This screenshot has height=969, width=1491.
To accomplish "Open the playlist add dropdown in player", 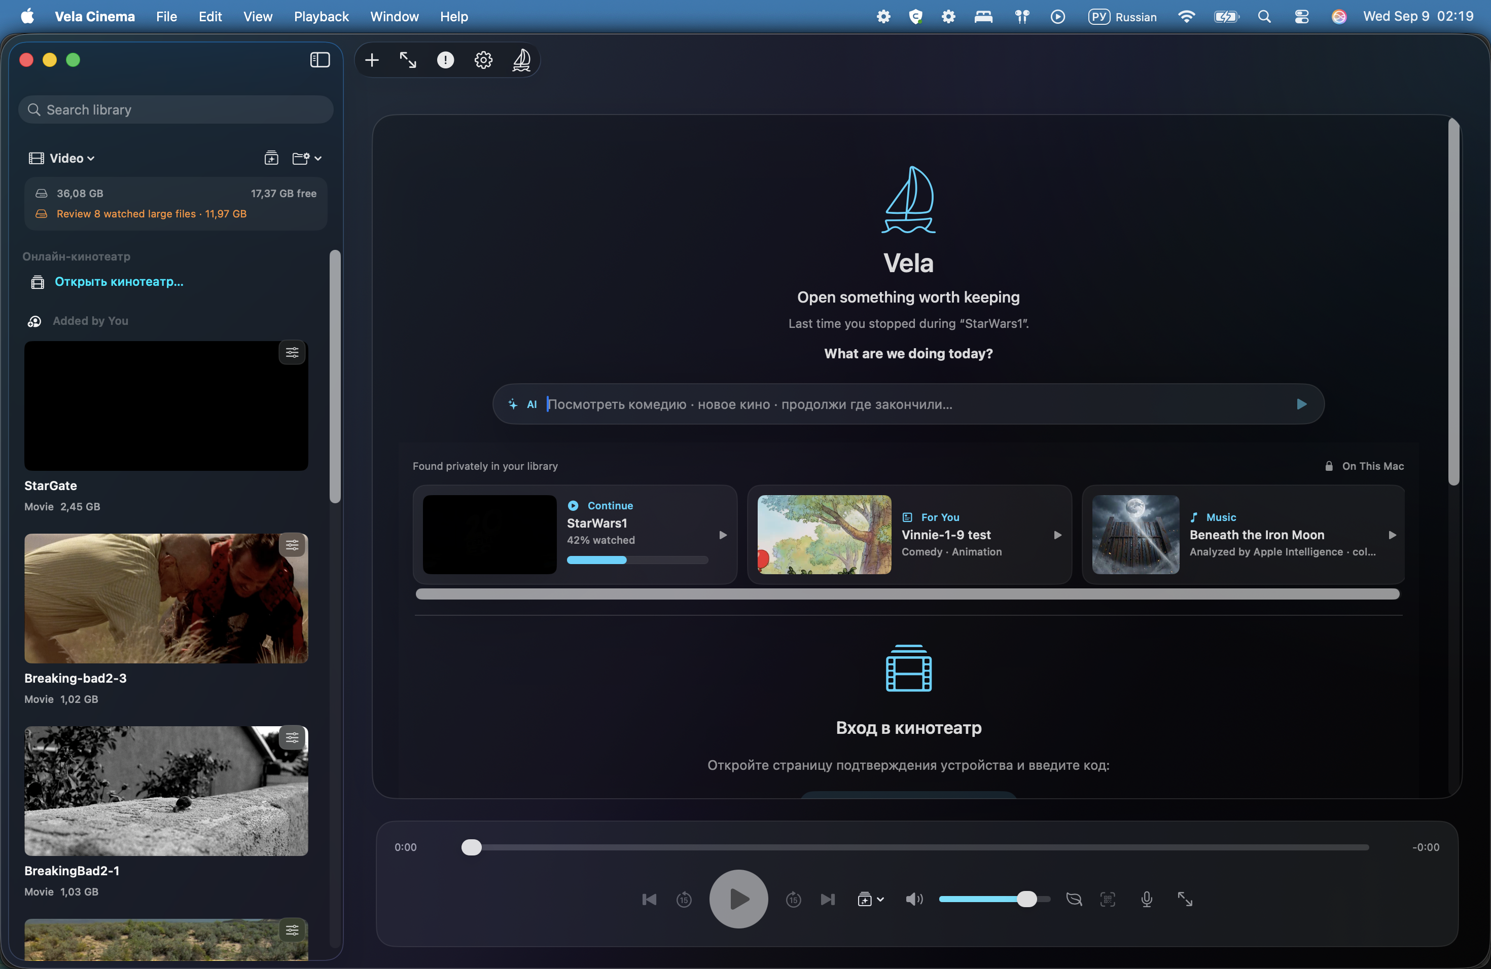I will click(x=870, y=900).
